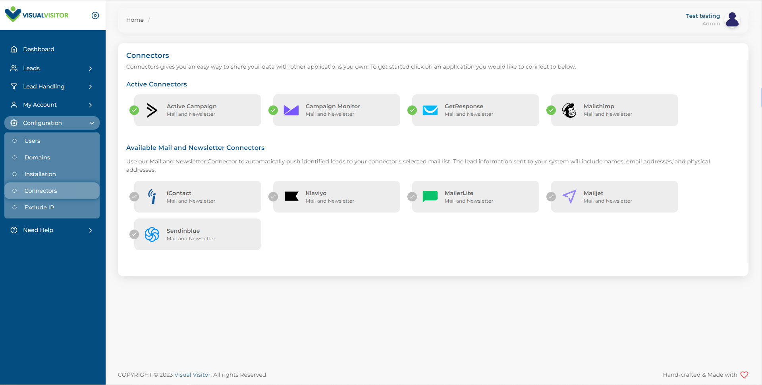Click the user avatar icon

[732, 19]
